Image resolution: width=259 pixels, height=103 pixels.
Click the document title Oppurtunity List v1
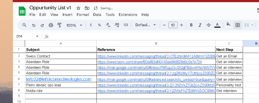50,8
